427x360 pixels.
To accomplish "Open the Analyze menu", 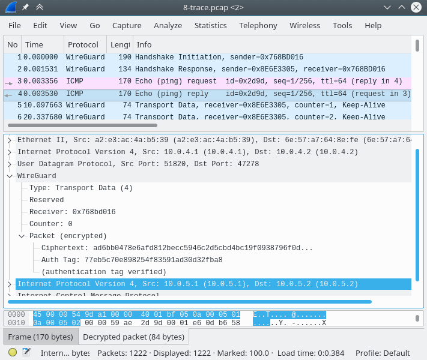I will coord(168,26).
